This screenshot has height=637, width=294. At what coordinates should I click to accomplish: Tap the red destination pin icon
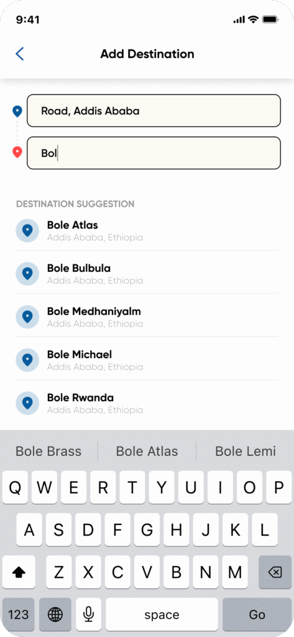coord(17,152)
